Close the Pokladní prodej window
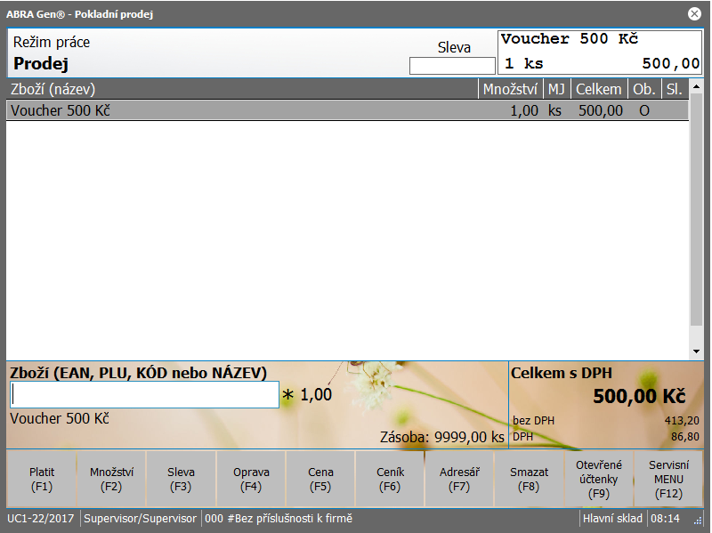 (694, 13)
